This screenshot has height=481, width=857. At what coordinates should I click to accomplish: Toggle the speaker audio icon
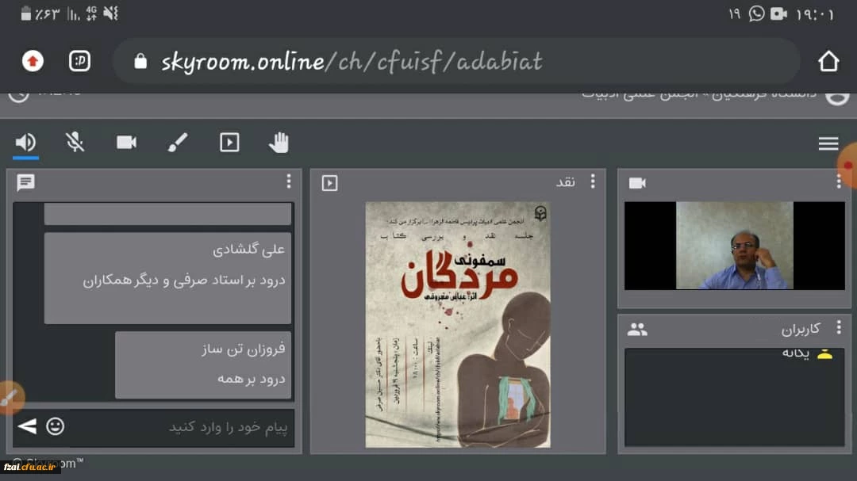click(x=25, y=143)
